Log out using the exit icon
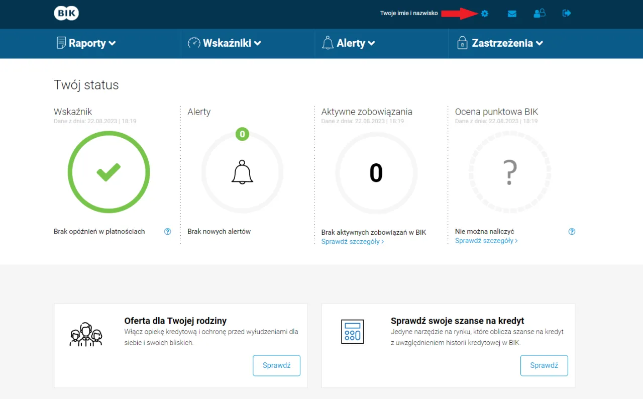 coord(567,14)
